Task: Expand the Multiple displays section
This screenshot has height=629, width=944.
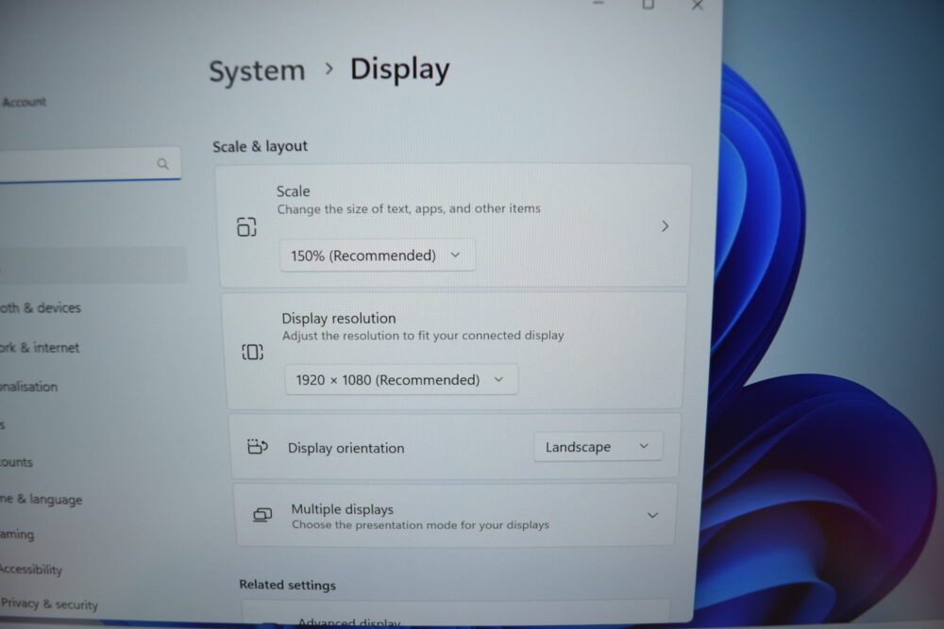Action: coord(652,515)
